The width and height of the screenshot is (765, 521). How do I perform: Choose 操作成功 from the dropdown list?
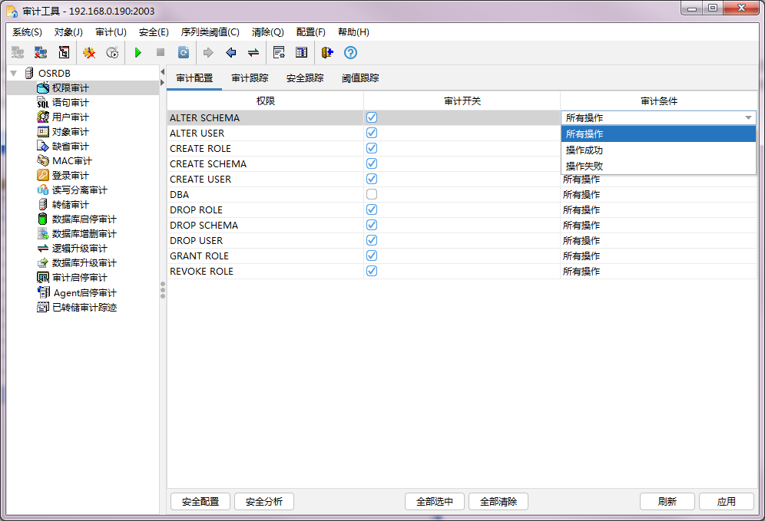point(585,150)
